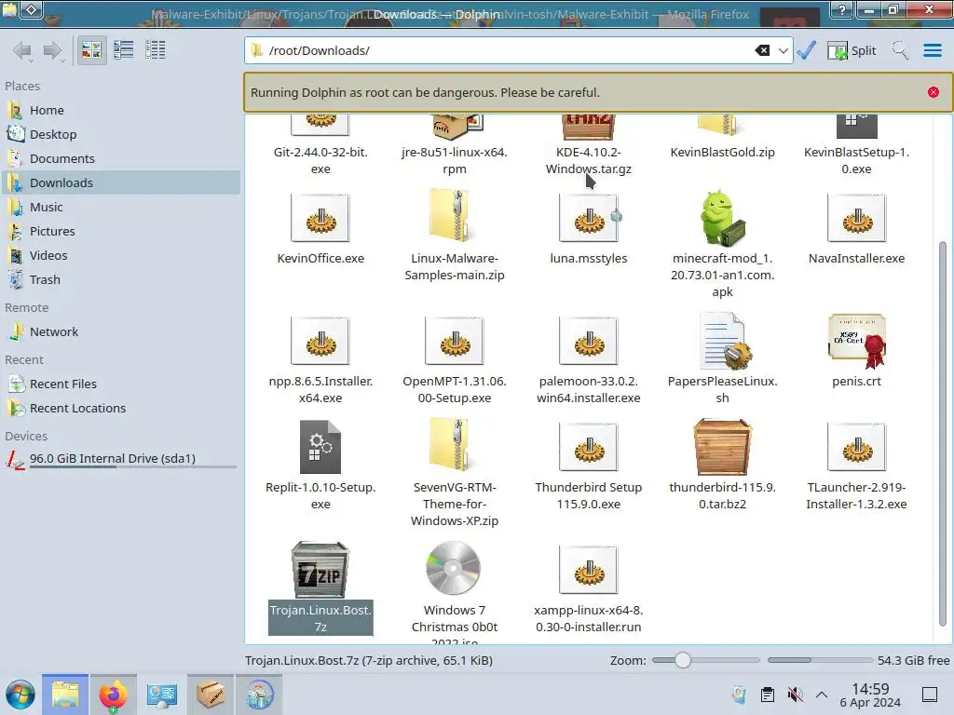Click the KevinBlastGold.zip filename
Image resolution: width=954 pixels, height=715 pixels.
722,152
